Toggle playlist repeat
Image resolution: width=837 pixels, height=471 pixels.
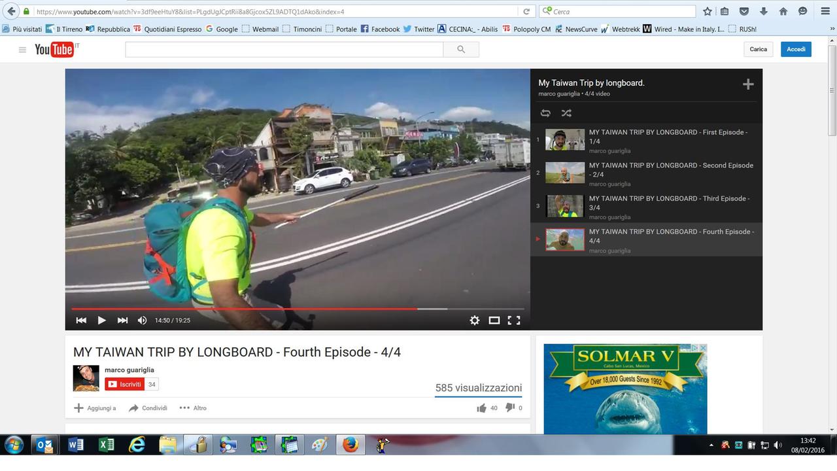(545, 113)
